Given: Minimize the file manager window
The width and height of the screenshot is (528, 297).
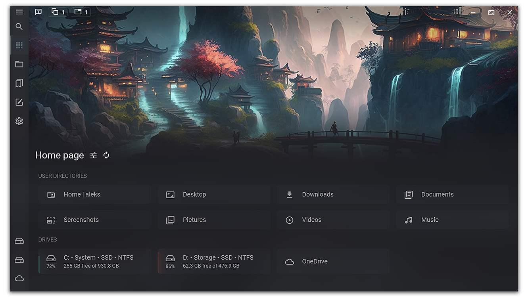Looking at the screenshot, I should coord(473,12).
